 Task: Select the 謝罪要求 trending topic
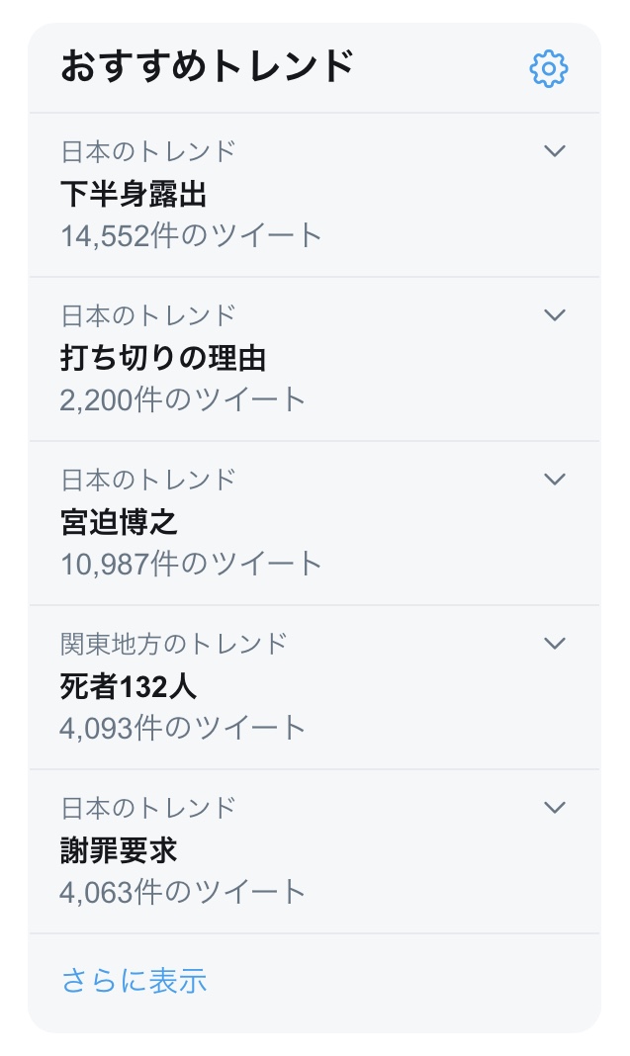coord(119,850)
